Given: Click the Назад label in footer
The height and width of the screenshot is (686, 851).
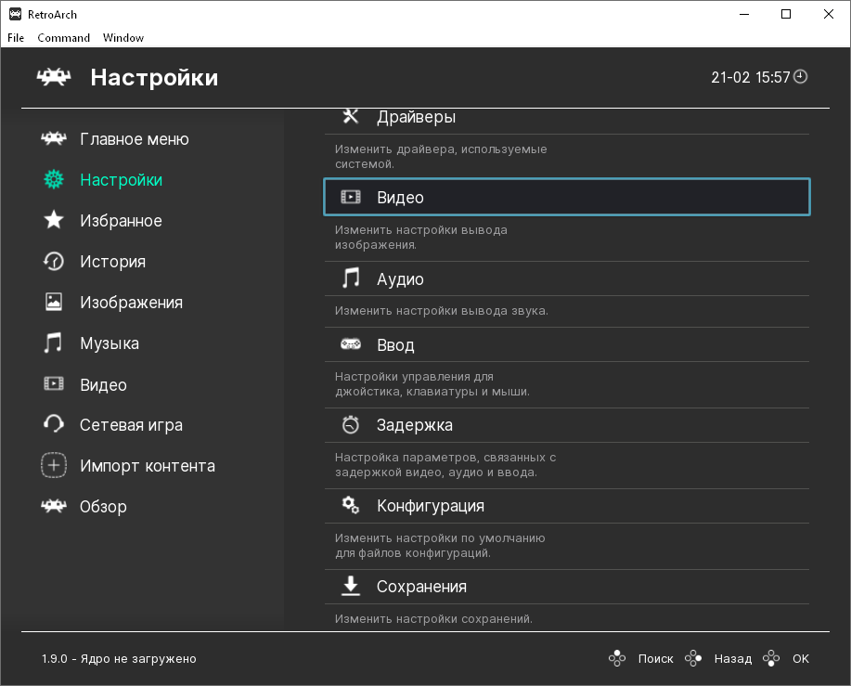Looking at the screenshot, I should (733, 658).
